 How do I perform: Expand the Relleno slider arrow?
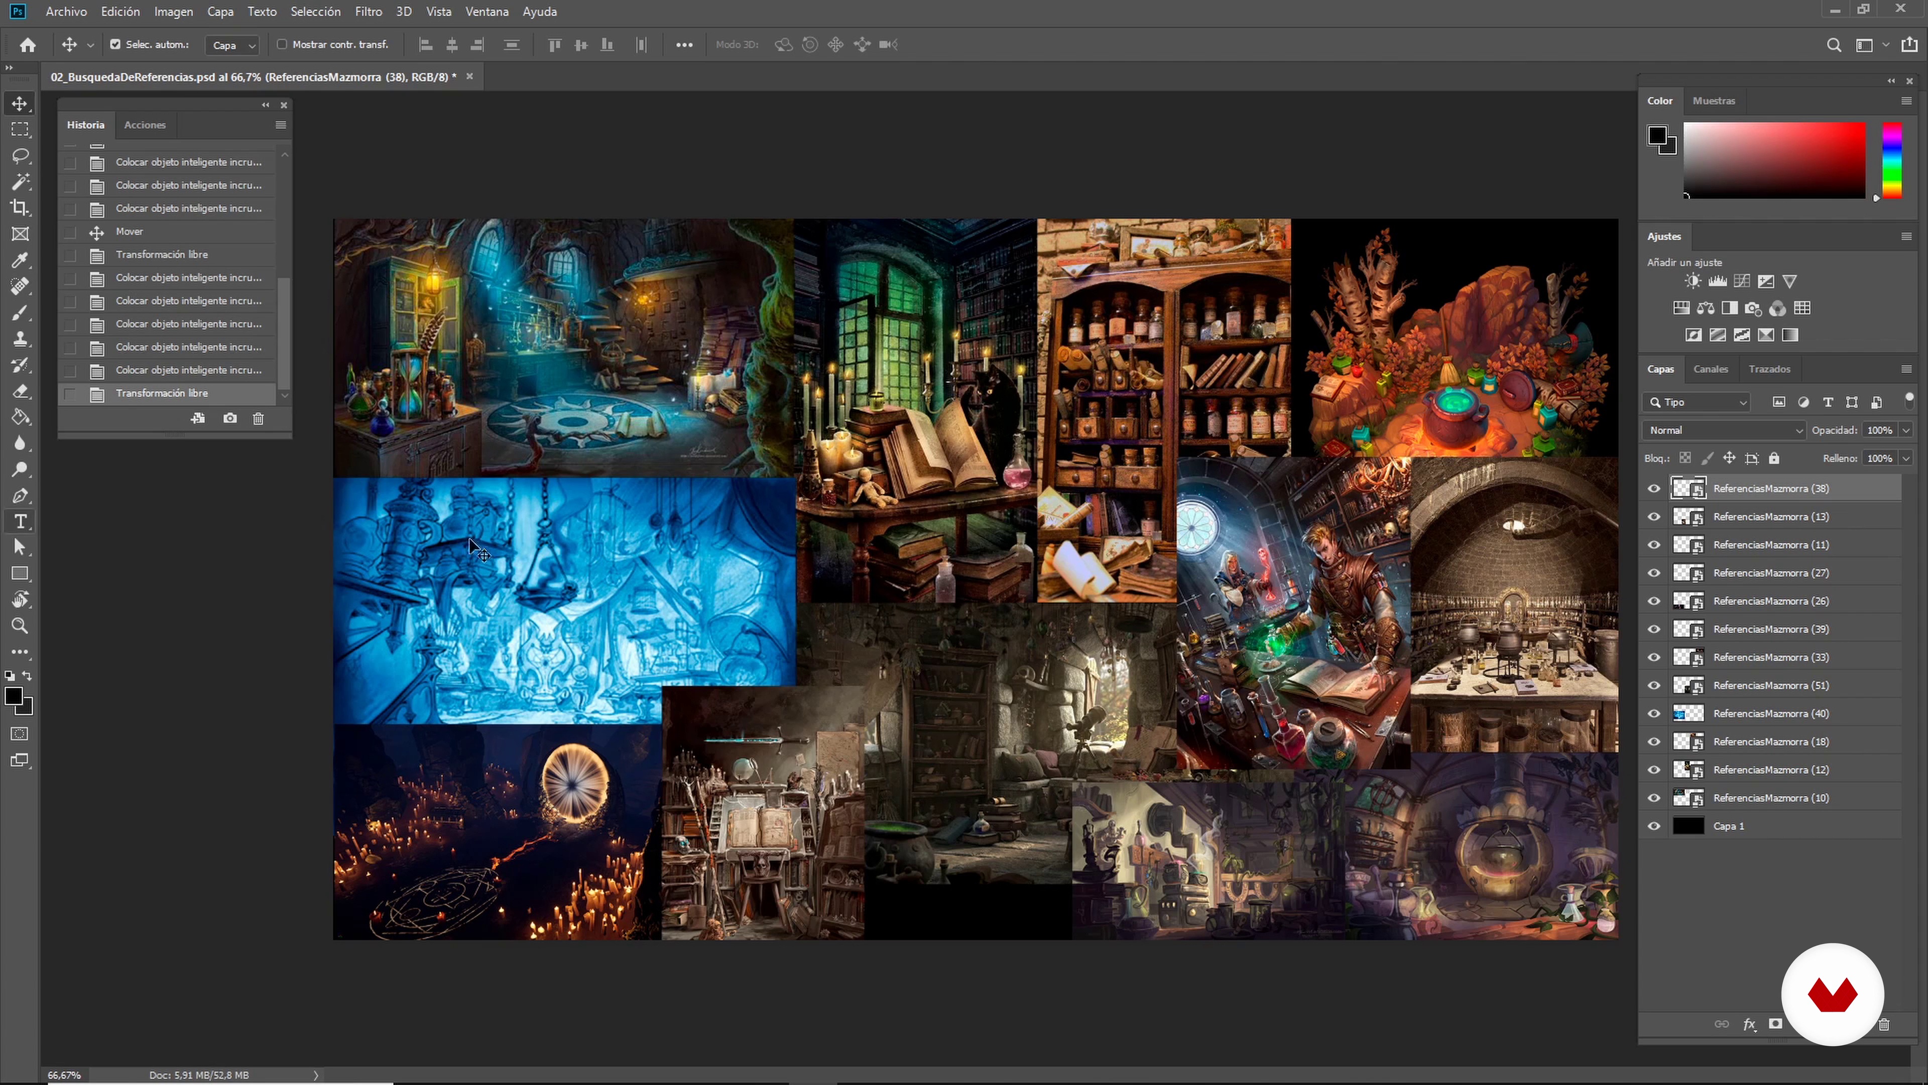tap(1906, 458)
